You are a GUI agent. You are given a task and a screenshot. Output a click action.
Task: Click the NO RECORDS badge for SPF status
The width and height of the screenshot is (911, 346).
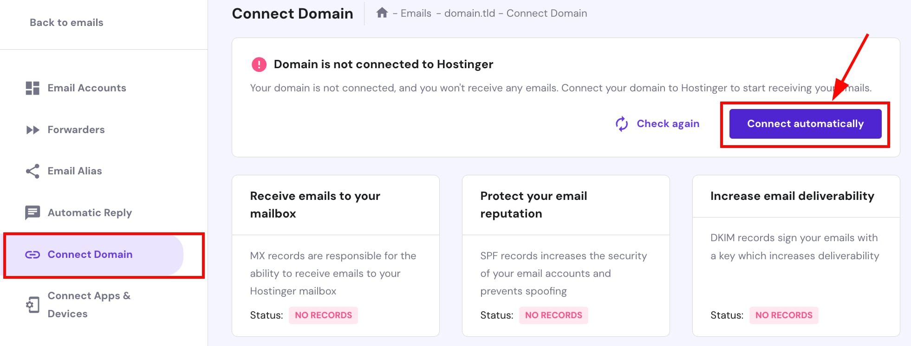pos(553,315)
